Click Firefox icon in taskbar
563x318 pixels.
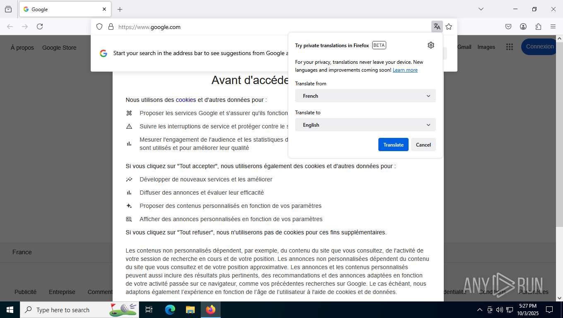click(211, 310)
